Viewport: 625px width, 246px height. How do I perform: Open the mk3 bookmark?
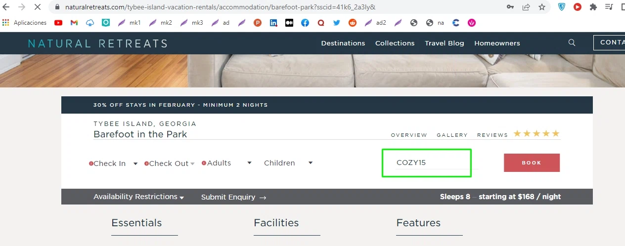(192, 23)
